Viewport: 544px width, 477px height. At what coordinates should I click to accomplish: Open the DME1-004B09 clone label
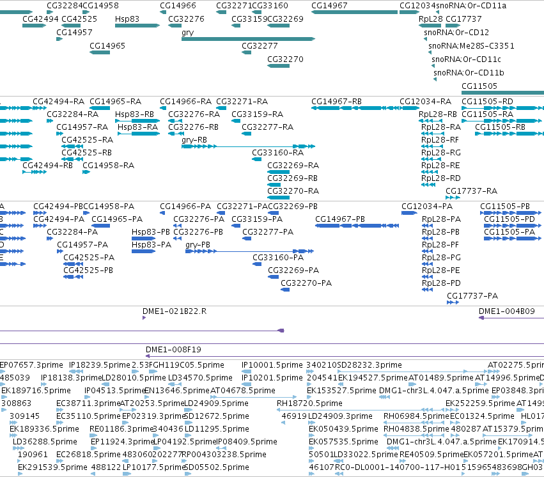pos(507,311)
